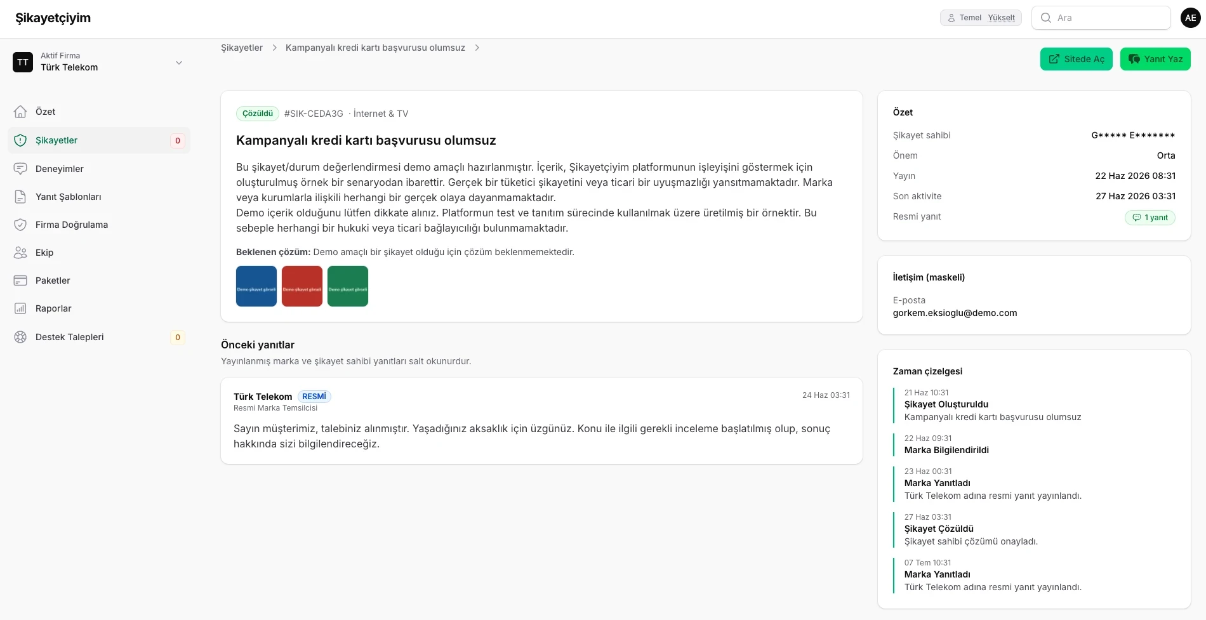
Task: Click the Raporlar chart icon
Action: (20, 308)
